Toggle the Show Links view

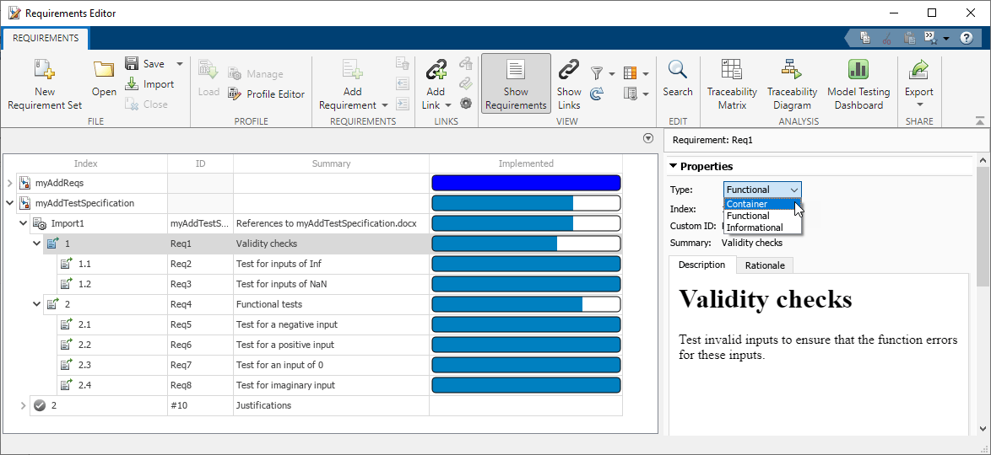pos(569,84)
